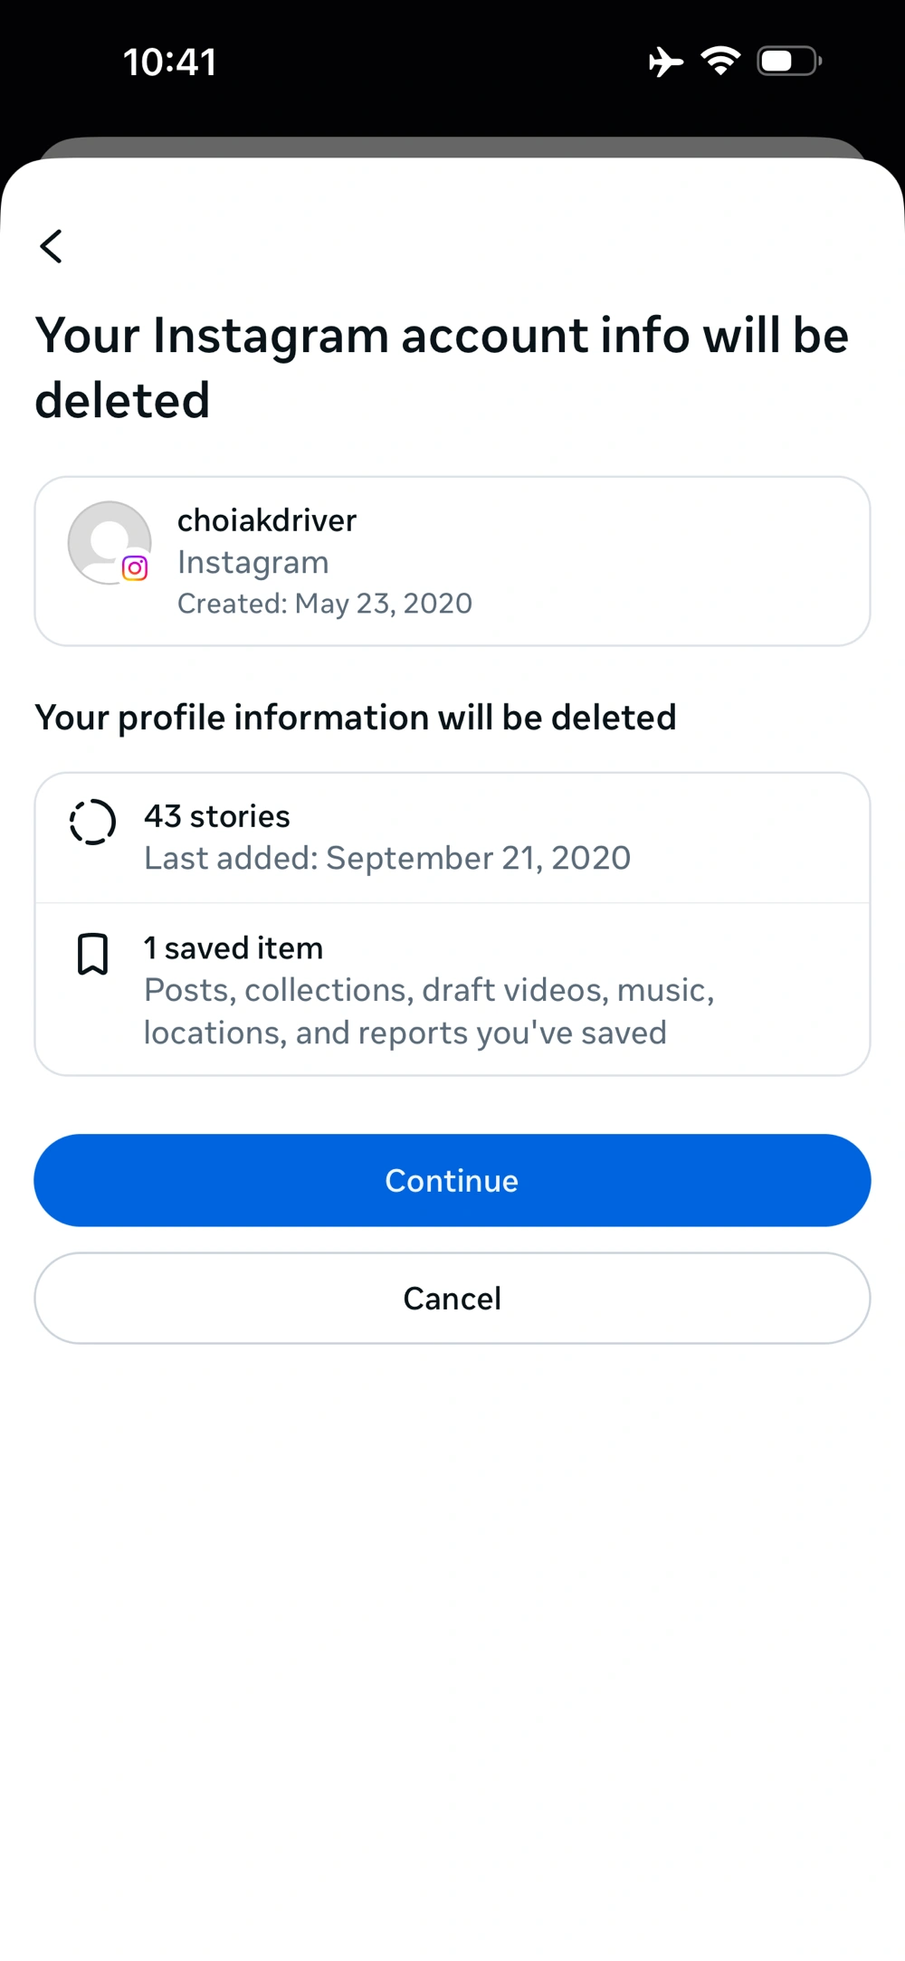Tap the 'Last added: September 21, 2020' text

pos(387,858)
